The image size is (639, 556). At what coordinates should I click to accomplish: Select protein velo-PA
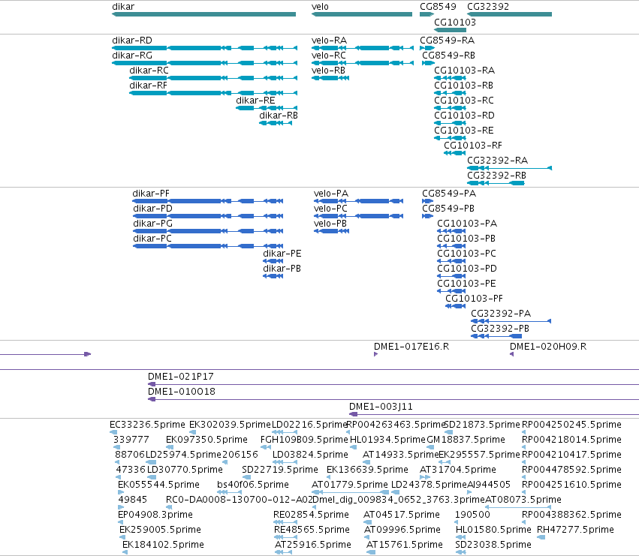(x=359, y=201)
